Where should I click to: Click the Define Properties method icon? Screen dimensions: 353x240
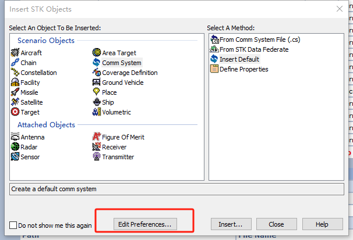pyautogui.click(x=214, y=69)
